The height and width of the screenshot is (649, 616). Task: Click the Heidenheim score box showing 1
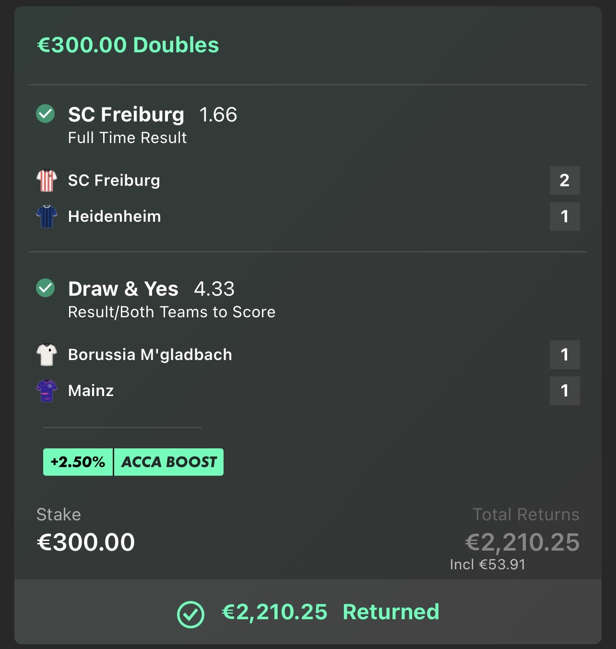coord(564,216)
